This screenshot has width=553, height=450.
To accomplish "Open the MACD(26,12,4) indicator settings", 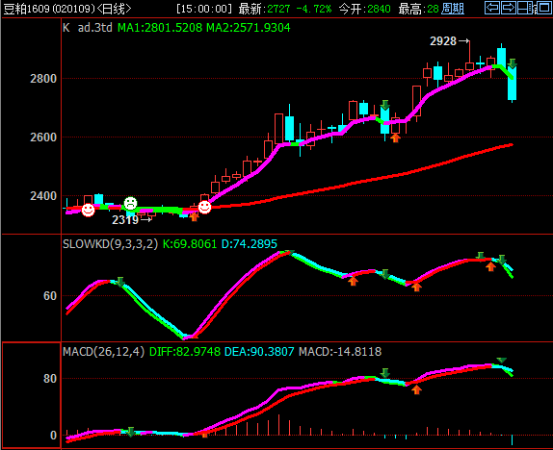I will click(x=103, y=351).
